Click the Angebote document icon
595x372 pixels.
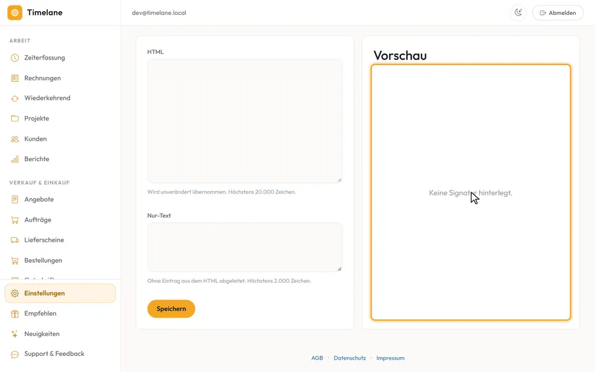click(x=15, y=199)
